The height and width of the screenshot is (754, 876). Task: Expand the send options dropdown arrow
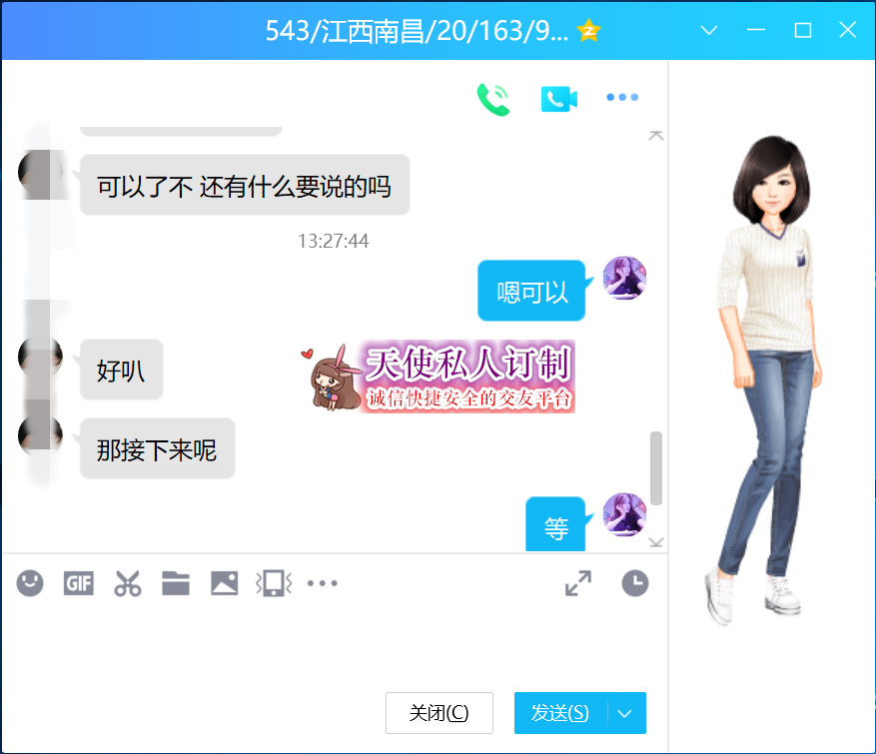click(x=625, y=713)
